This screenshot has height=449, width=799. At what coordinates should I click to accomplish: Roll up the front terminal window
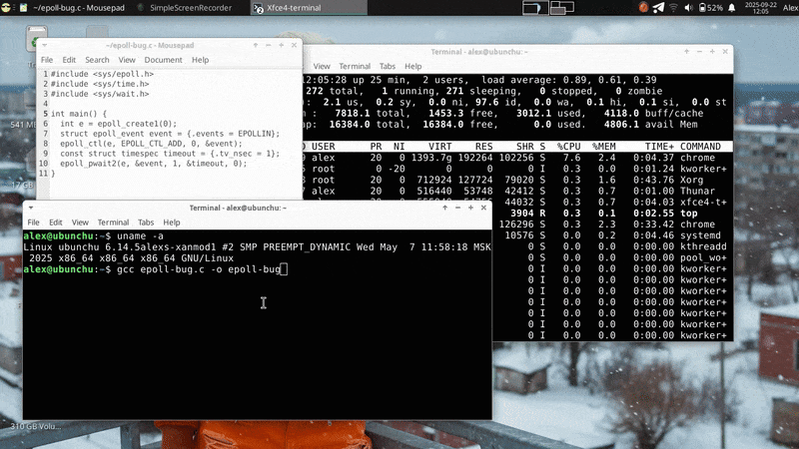pos(444,208)
